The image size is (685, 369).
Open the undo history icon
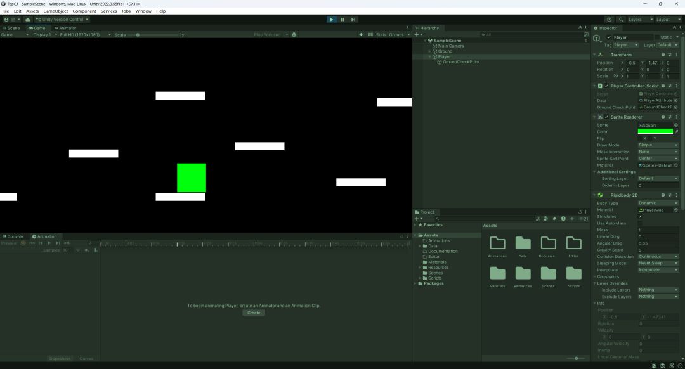click(x=609, y=20)
